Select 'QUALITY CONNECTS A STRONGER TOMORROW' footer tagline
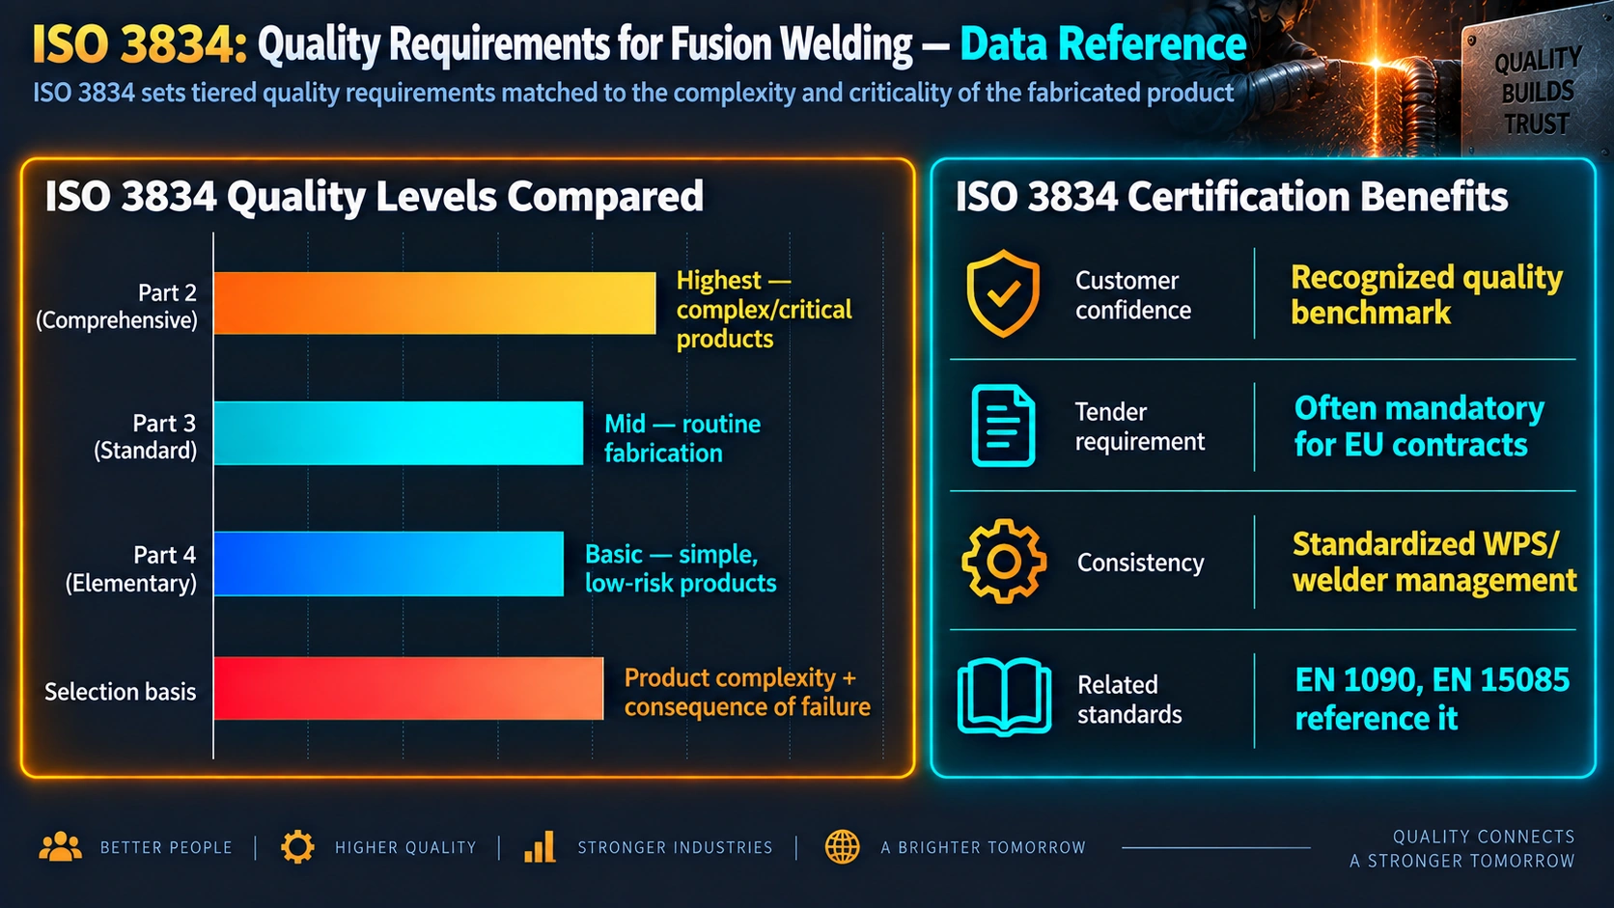 (x=1462, y=849)
